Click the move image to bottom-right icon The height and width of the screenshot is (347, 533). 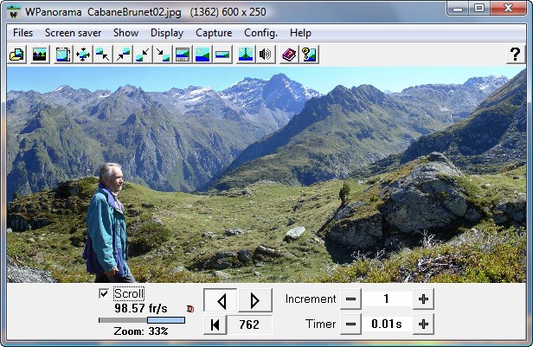click(163, 55)
